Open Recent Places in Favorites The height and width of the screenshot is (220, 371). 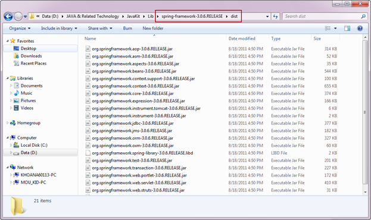(x=33, y=64)
